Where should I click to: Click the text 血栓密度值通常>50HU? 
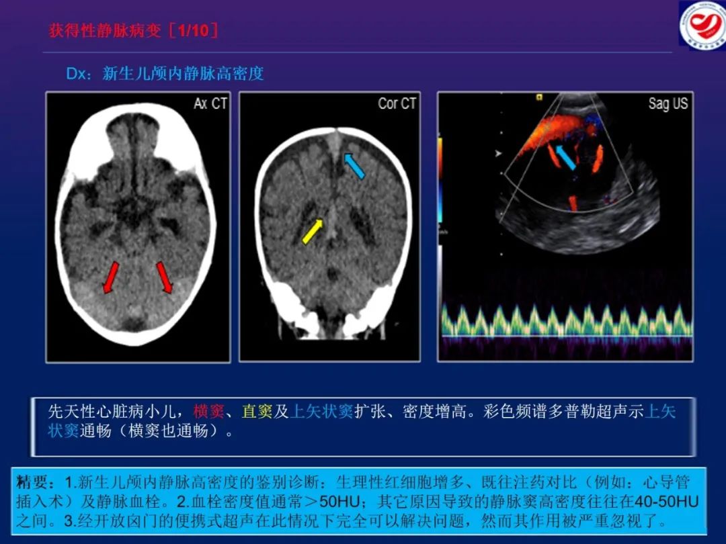(x=276, y=502)
